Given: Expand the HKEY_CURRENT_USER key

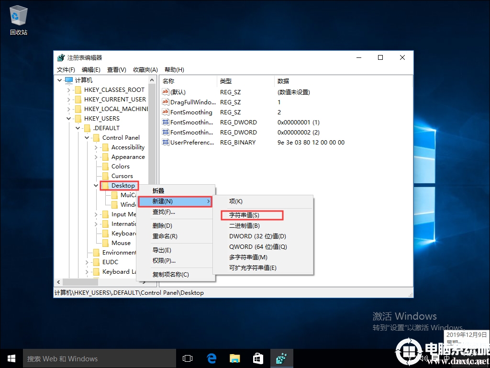Looking at the screenshot, I should click(x=69, y=100).
